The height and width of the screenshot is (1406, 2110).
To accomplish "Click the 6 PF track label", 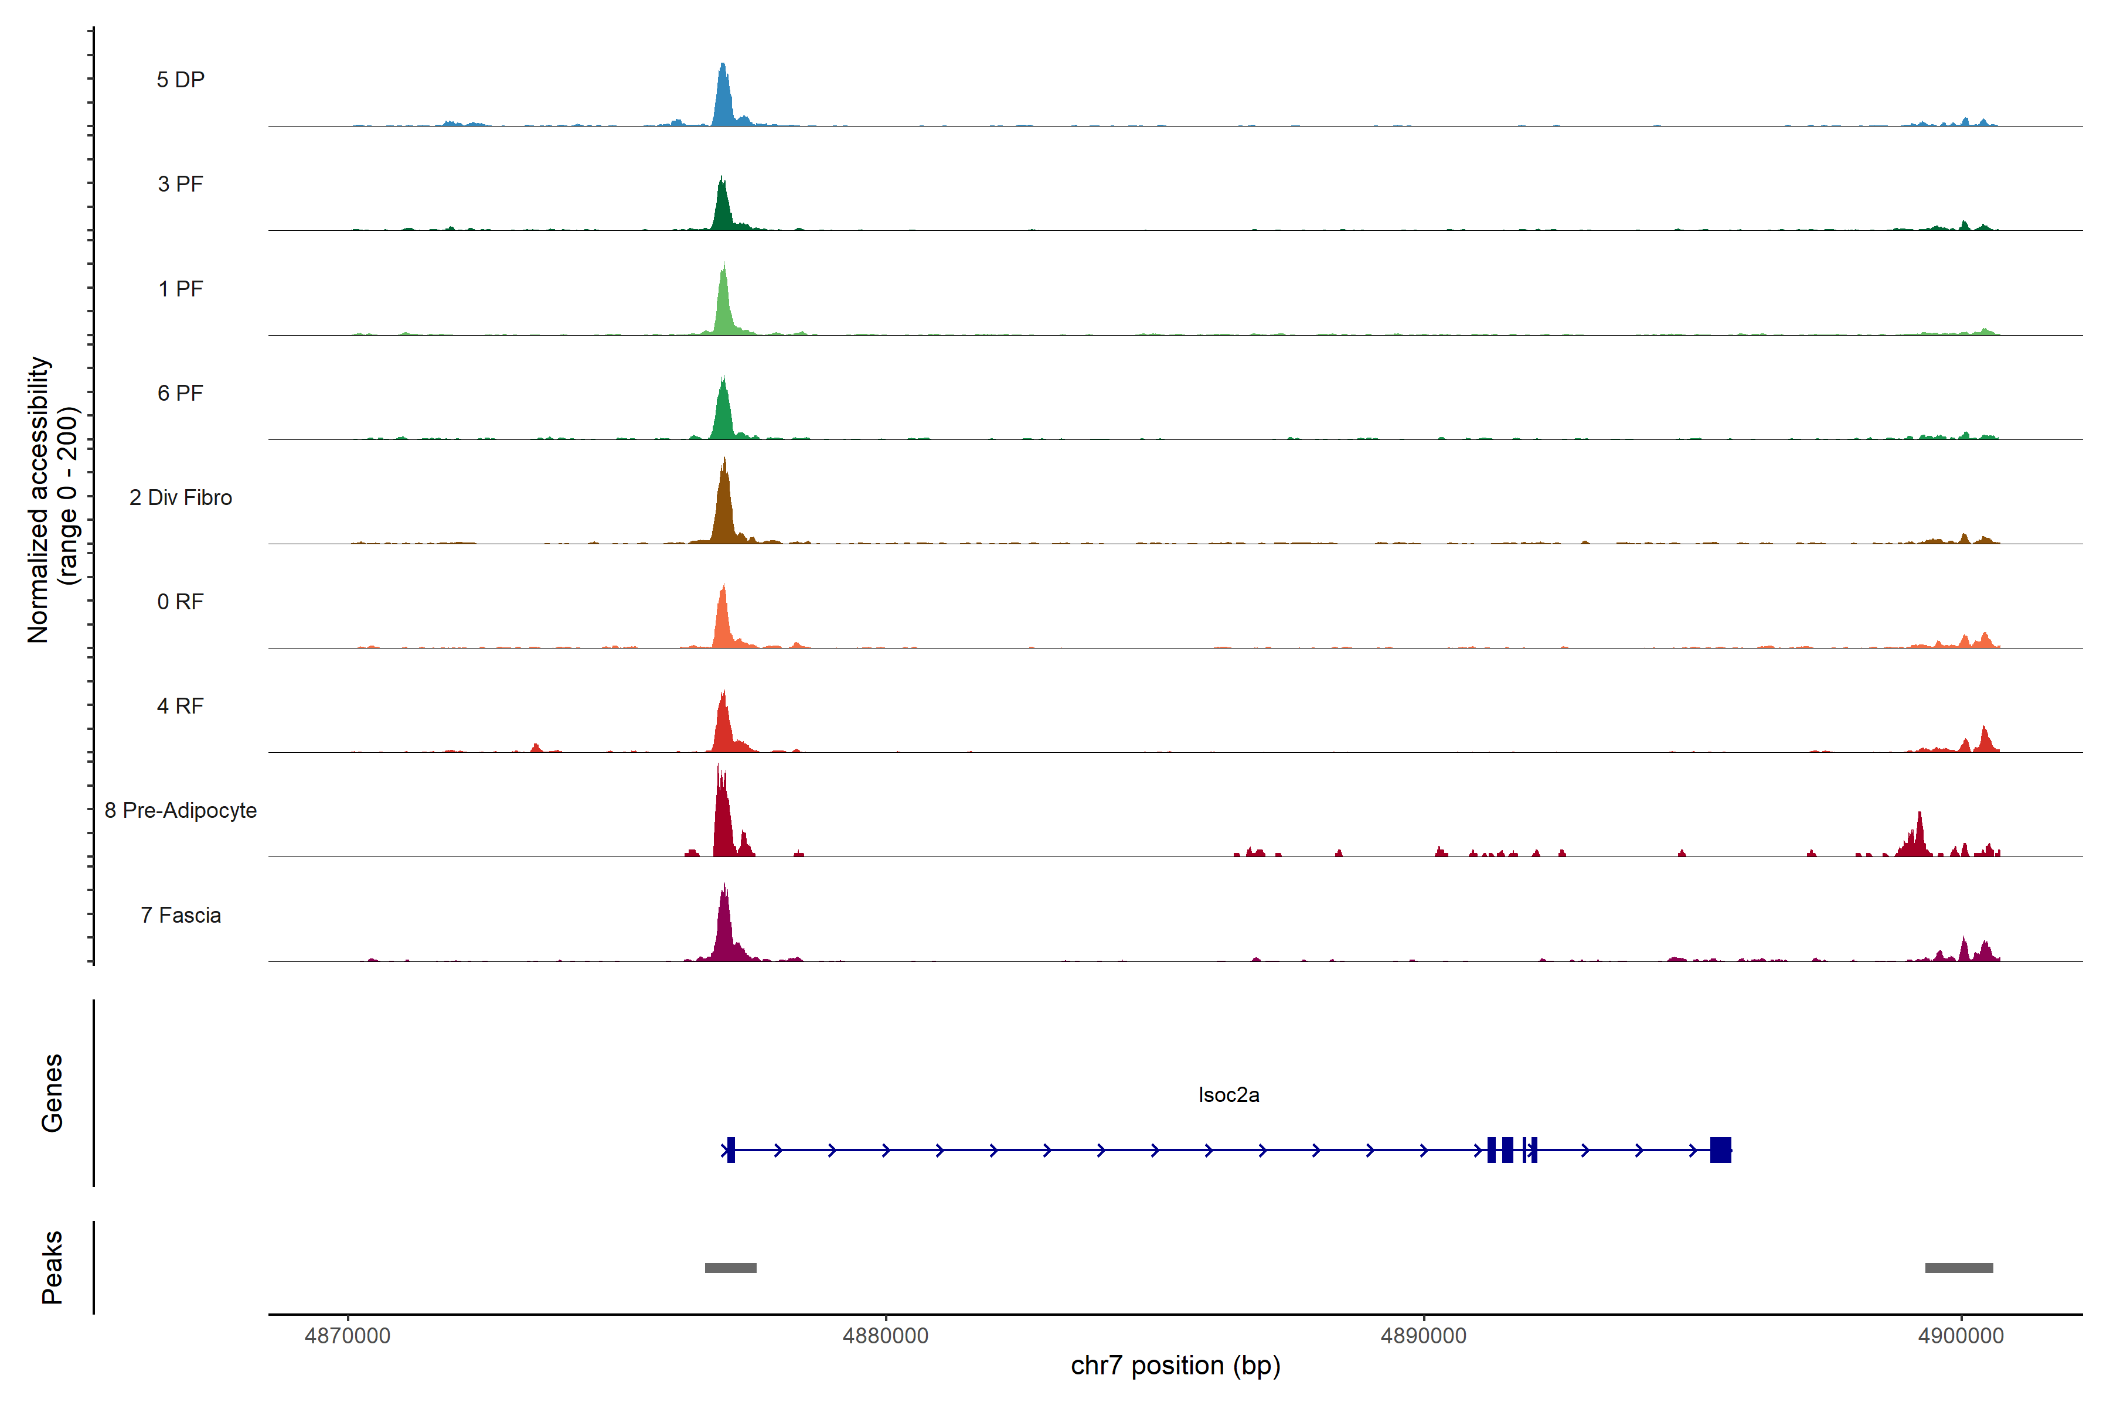I will pos(181,393).
